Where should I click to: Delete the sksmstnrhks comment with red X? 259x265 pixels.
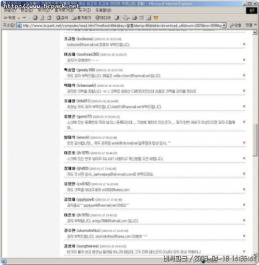coord(244,236)
